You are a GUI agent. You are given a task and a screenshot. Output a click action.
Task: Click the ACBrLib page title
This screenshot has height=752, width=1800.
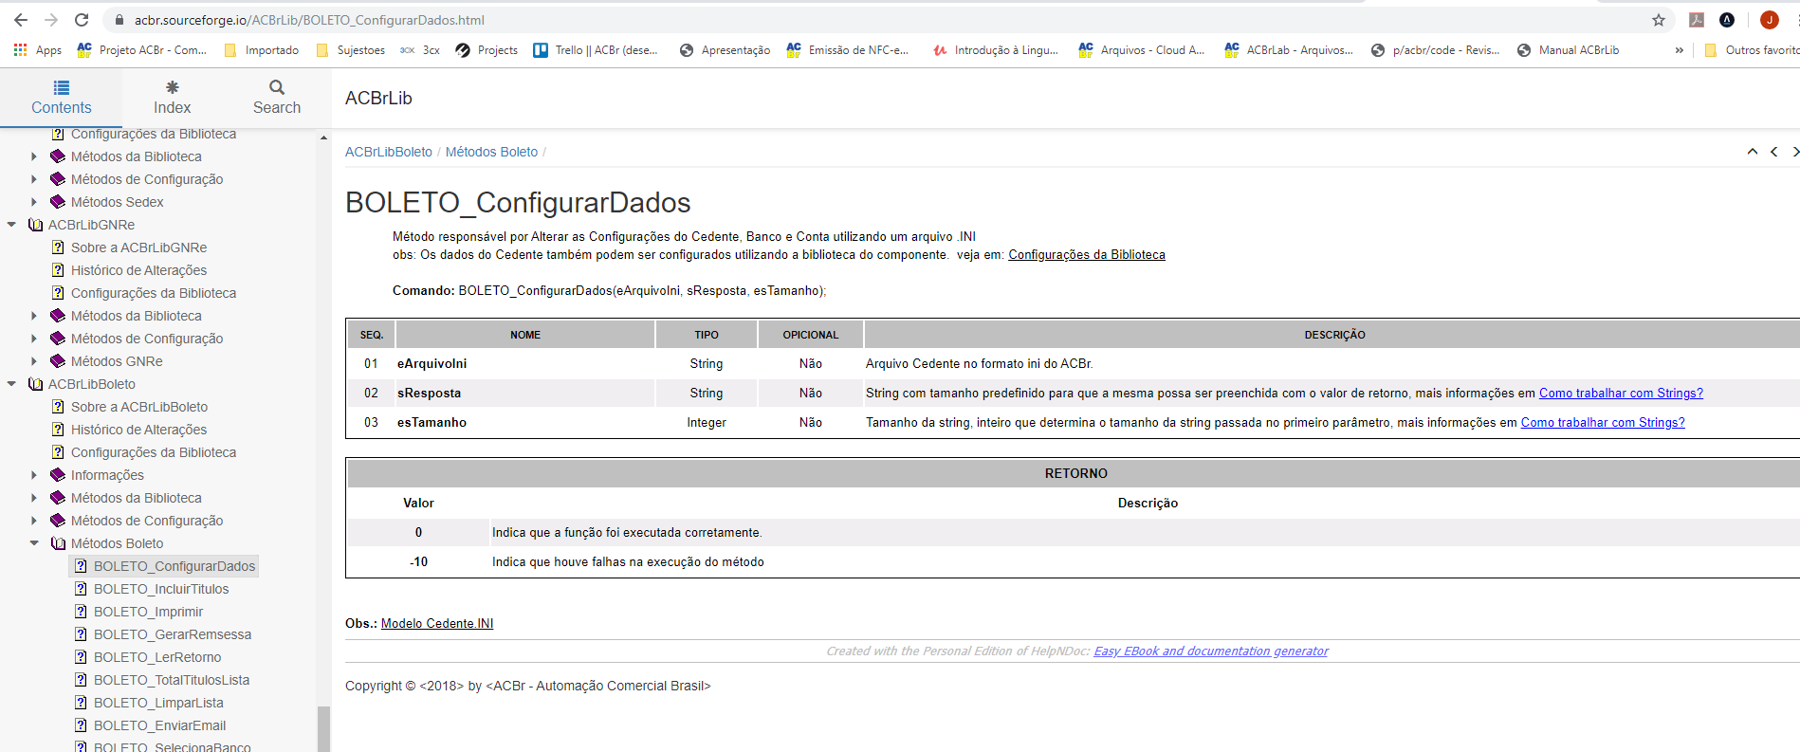378,98
